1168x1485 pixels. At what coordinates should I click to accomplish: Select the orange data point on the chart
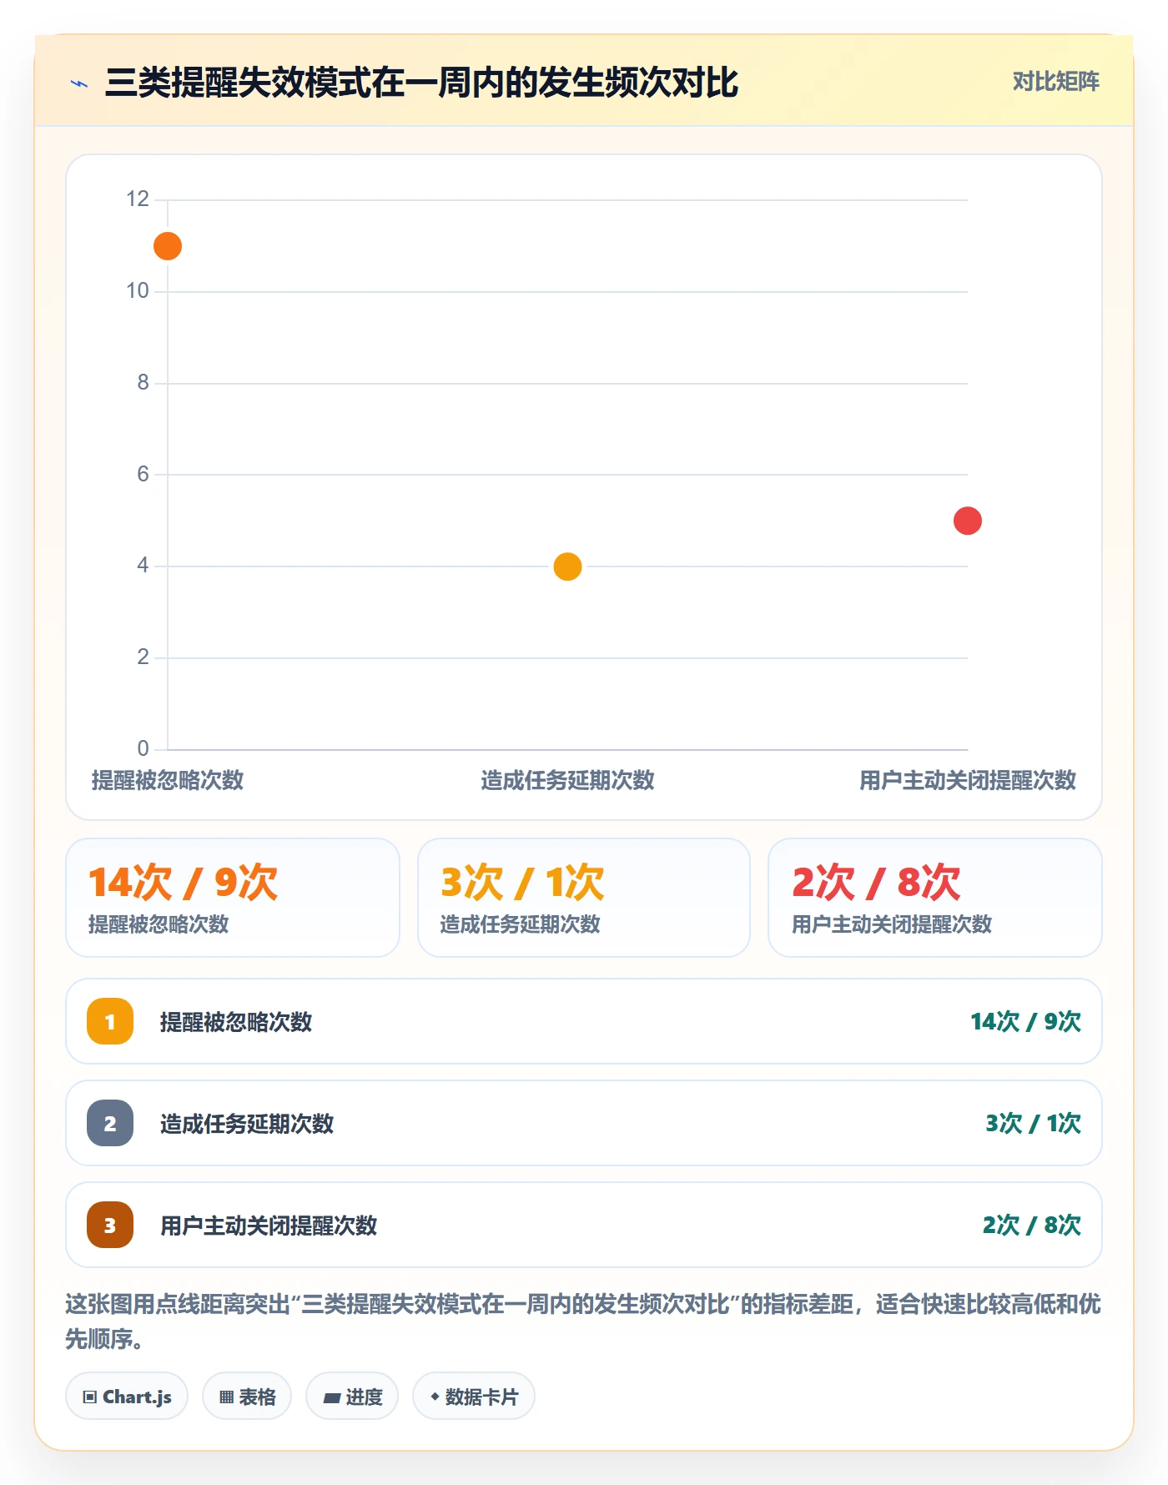click(168, 246)
